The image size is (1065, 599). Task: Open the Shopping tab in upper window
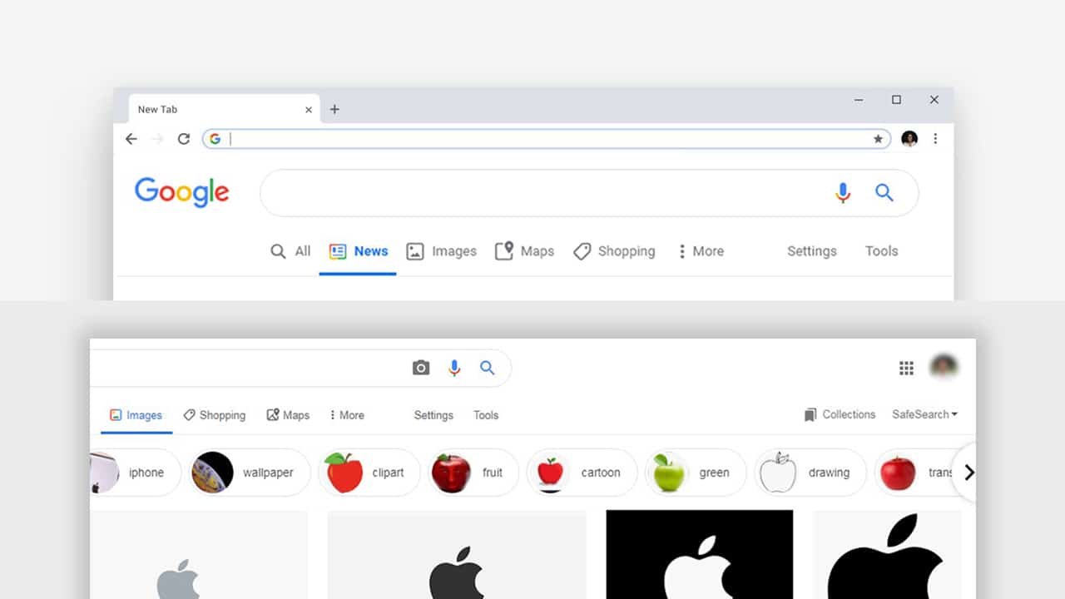[614, 251]
